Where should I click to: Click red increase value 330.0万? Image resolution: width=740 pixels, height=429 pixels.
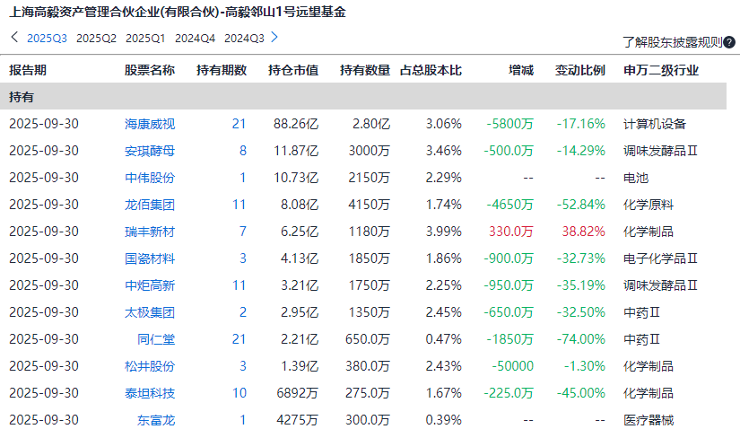tap(511, 232)
